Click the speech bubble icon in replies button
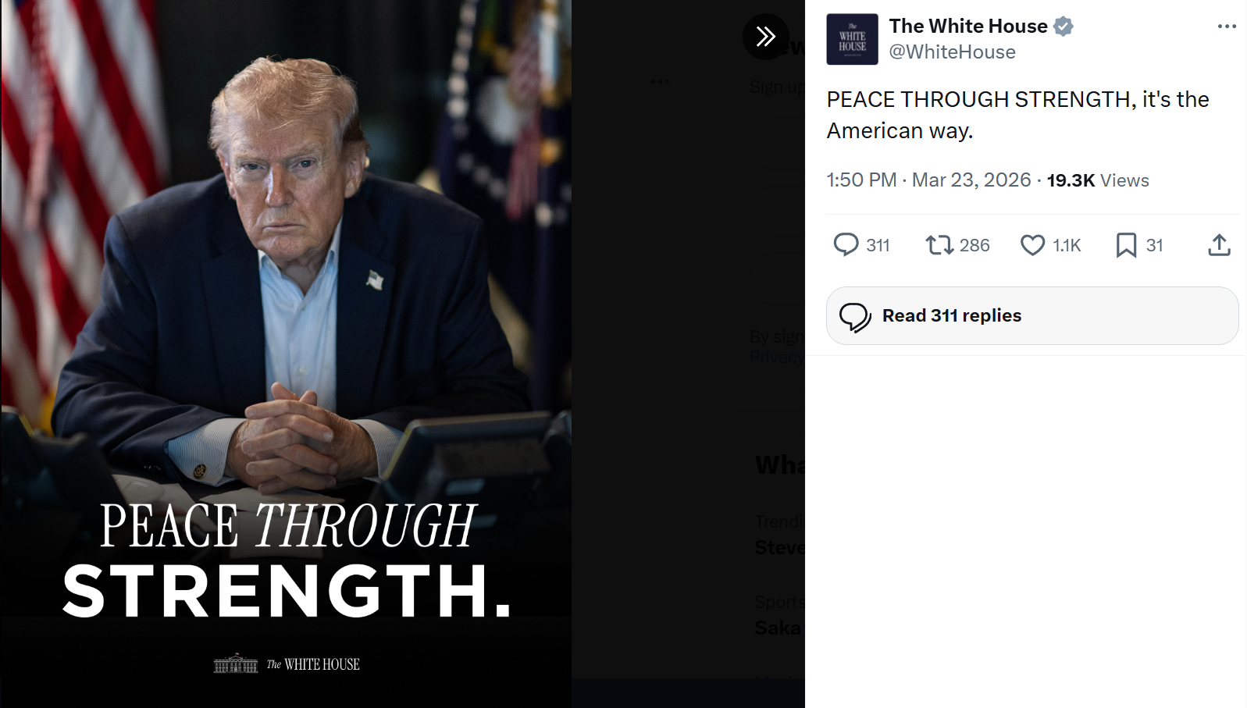 [x=855, y=317]
